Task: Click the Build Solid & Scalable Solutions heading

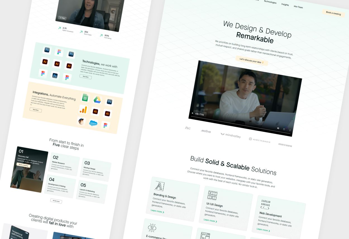Action: click(x=233, y=166)
